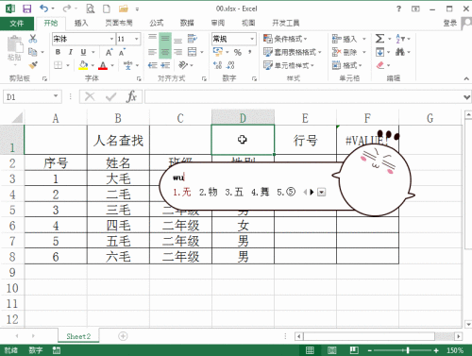472x356 pixels.
Task: Confirm formula entry with the checkmark icon
Action: click(x=110, y=97)
